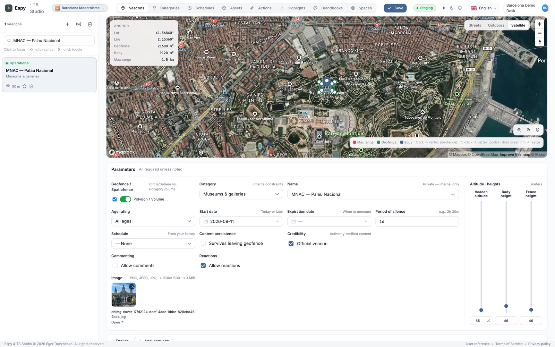Image resolution: width=555 pixels, height=347 pixels.
Task: Click the location pin icon on map overlay
Action: [538, 130]
